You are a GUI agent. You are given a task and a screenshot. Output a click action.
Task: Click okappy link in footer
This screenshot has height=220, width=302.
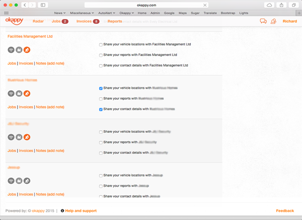coord(38,211)
